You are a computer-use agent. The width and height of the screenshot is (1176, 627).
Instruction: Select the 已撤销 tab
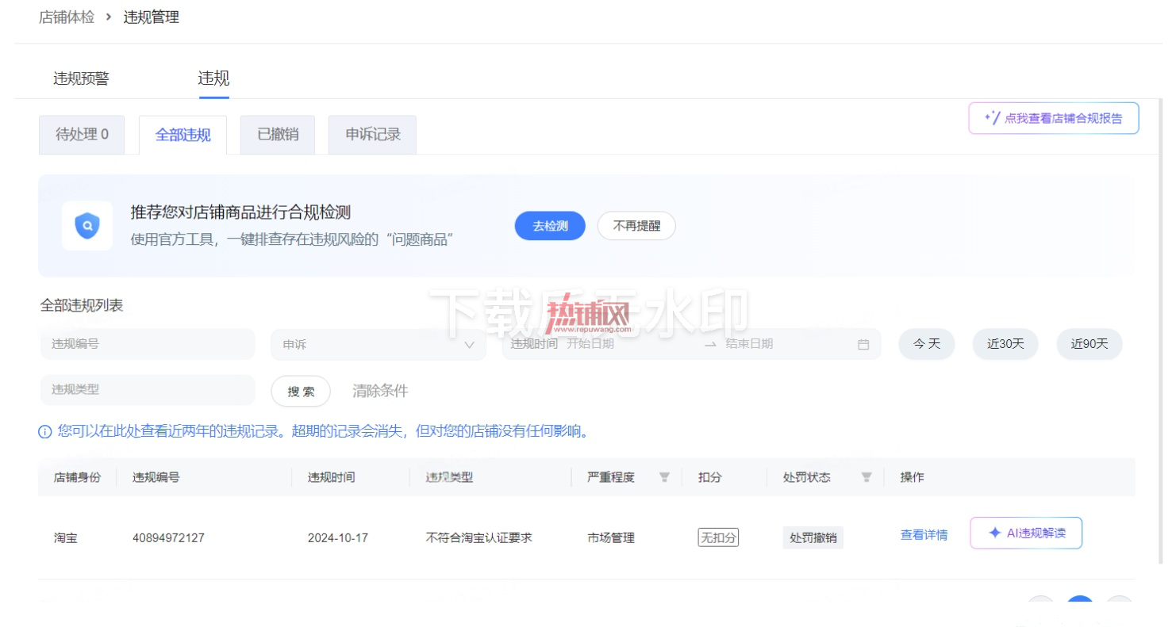coord(278,135)
